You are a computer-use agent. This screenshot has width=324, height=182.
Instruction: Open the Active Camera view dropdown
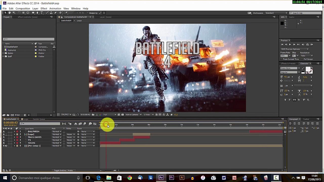click(x=133, y=115)
